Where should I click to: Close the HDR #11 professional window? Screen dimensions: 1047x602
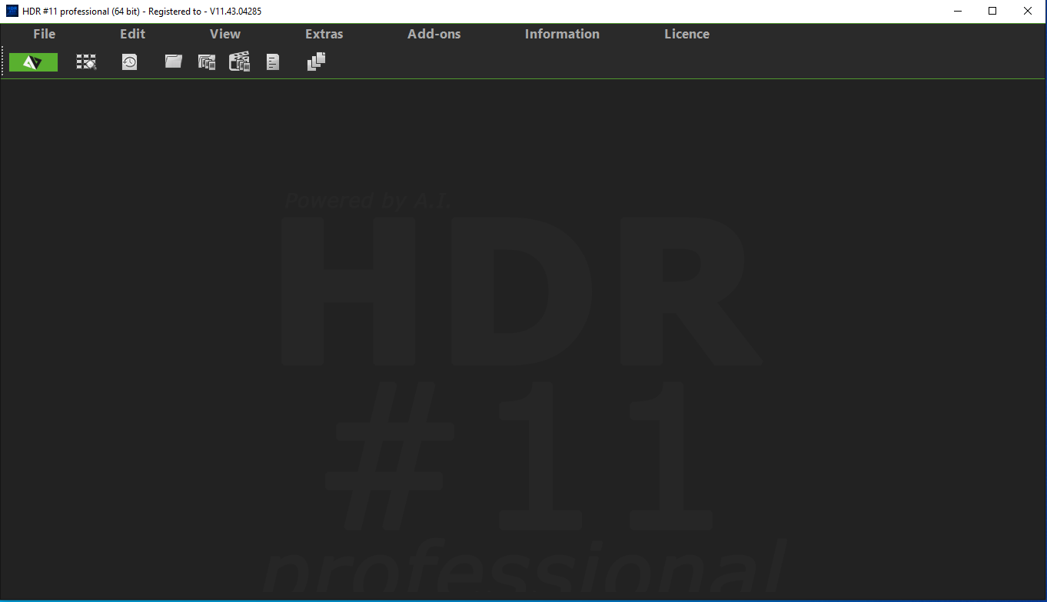point(1028,11)
